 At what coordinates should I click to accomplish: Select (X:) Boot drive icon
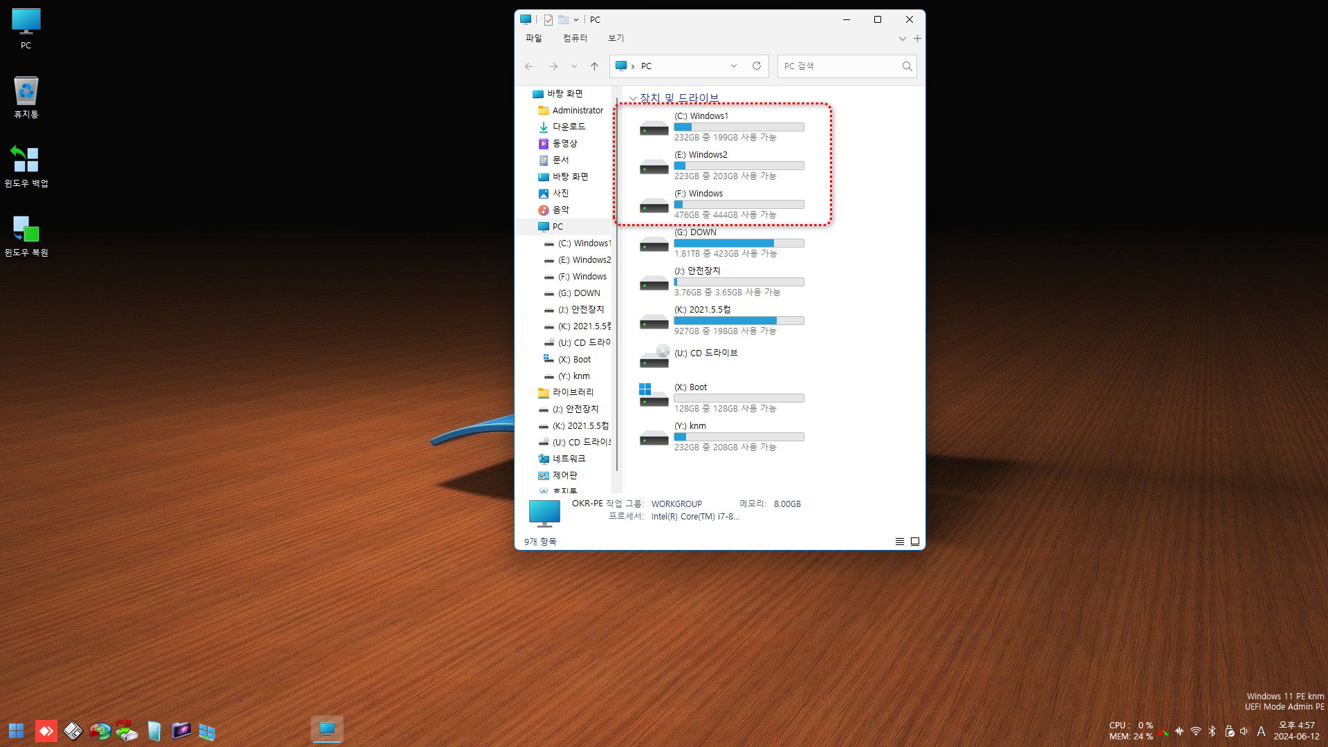tap(654, 395)
